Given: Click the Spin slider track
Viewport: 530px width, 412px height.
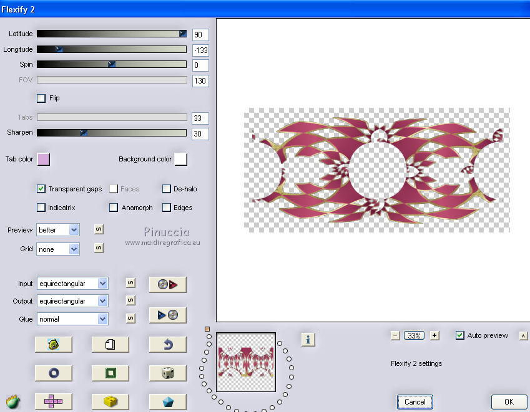Looking at the screenshot, I should pos(112,64).
